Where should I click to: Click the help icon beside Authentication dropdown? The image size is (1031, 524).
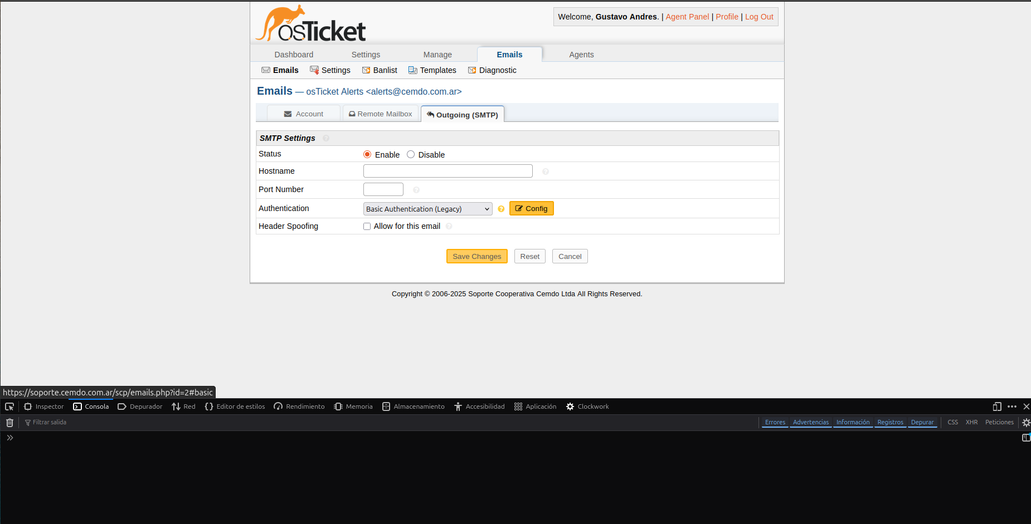[x=501, y=209]
